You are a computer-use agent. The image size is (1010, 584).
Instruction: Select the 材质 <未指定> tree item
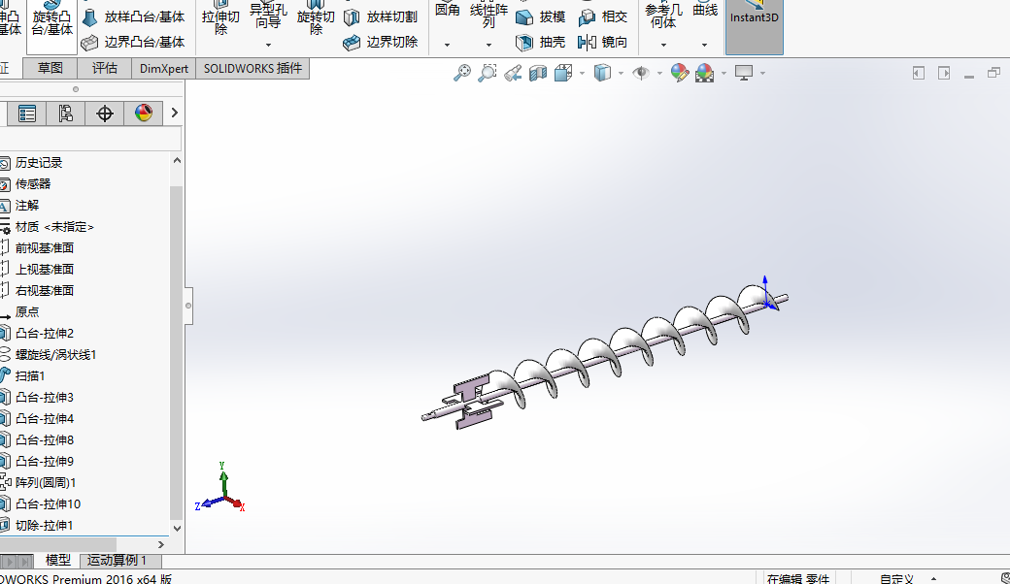(54, 226)
